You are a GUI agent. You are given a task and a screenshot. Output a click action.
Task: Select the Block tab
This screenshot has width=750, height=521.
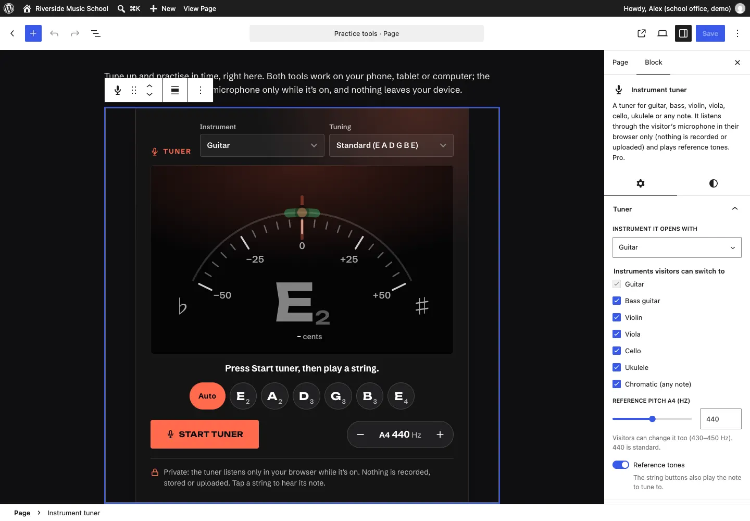click(654, 63)
